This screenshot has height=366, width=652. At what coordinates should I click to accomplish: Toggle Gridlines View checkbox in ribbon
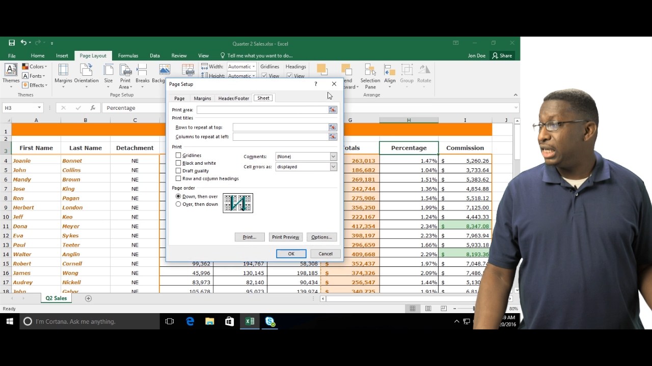point(264,76)
